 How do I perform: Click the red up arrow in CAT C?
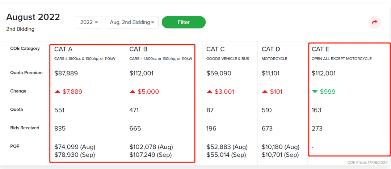tap(209, 92)
